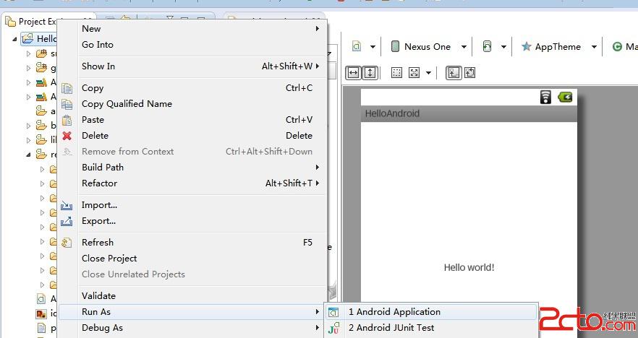Click the Project Explorer tab
This screenshot has height=338, width=638.
point(32,21)
